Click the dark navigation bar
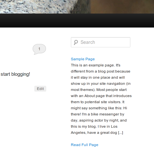This screenshot has height=148, width=154. pos(77,20)
